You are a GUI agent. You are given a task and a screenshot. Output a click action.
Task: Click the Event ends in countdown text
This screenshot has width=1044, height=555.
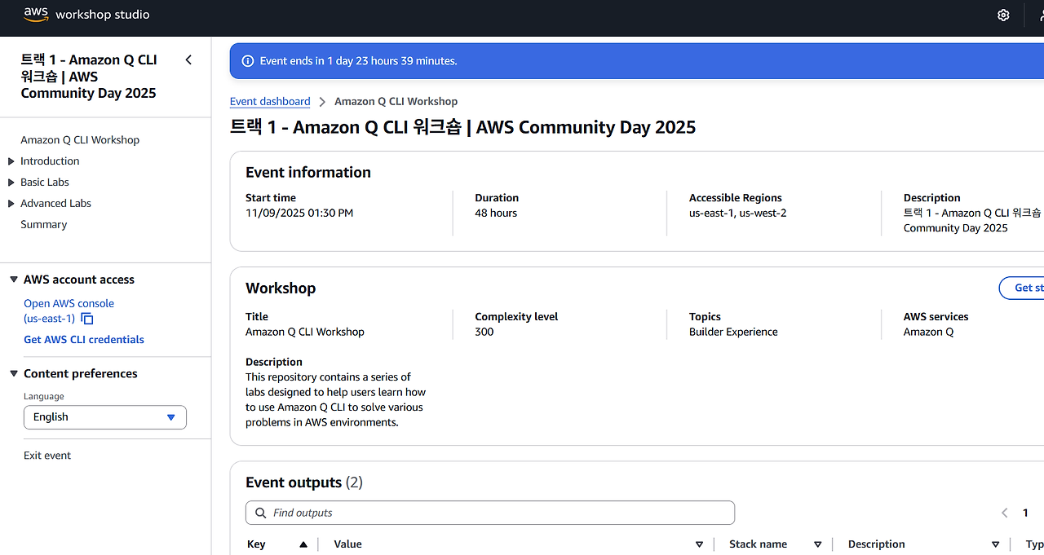(359, 61)
